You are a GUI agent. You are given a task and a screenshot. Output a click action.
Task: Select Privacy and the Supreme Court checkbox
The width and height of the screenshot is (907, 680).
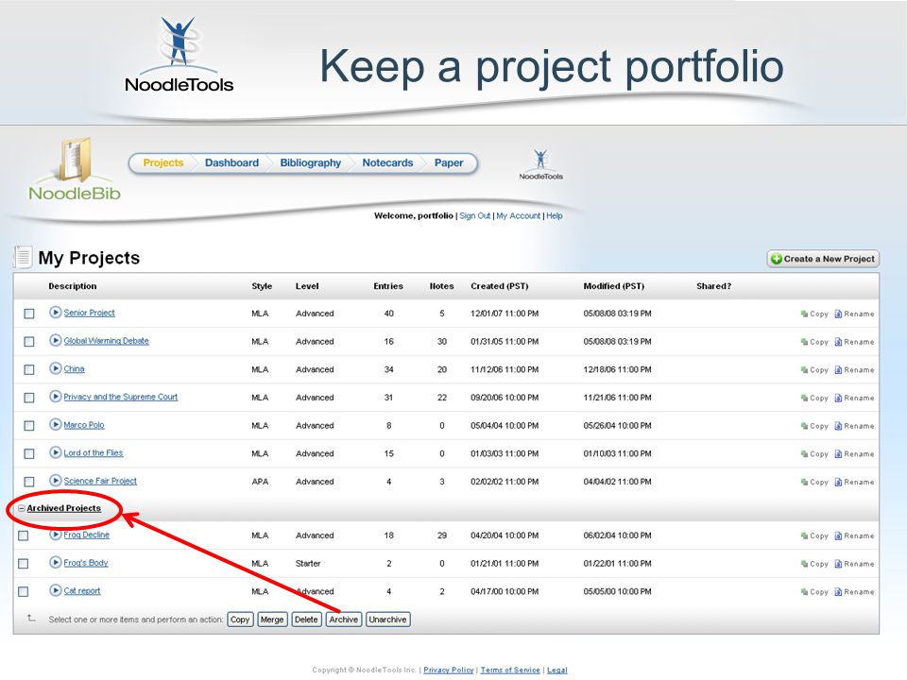click(x=29, y=398)
